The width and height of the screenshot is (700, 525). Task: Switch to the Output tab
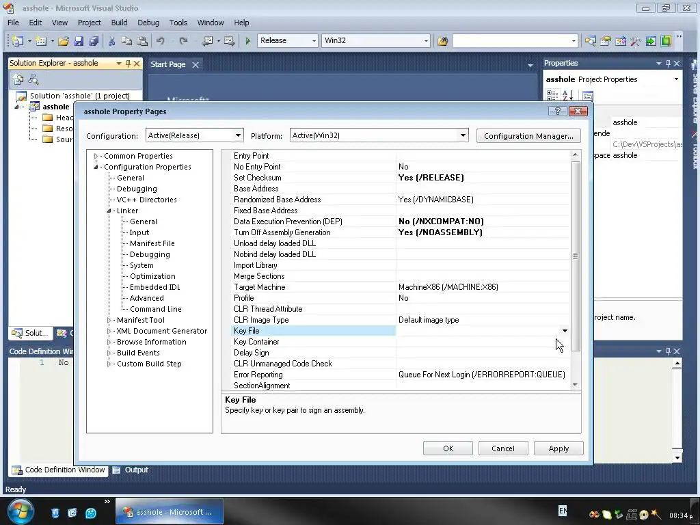click(x=131, y=470)
